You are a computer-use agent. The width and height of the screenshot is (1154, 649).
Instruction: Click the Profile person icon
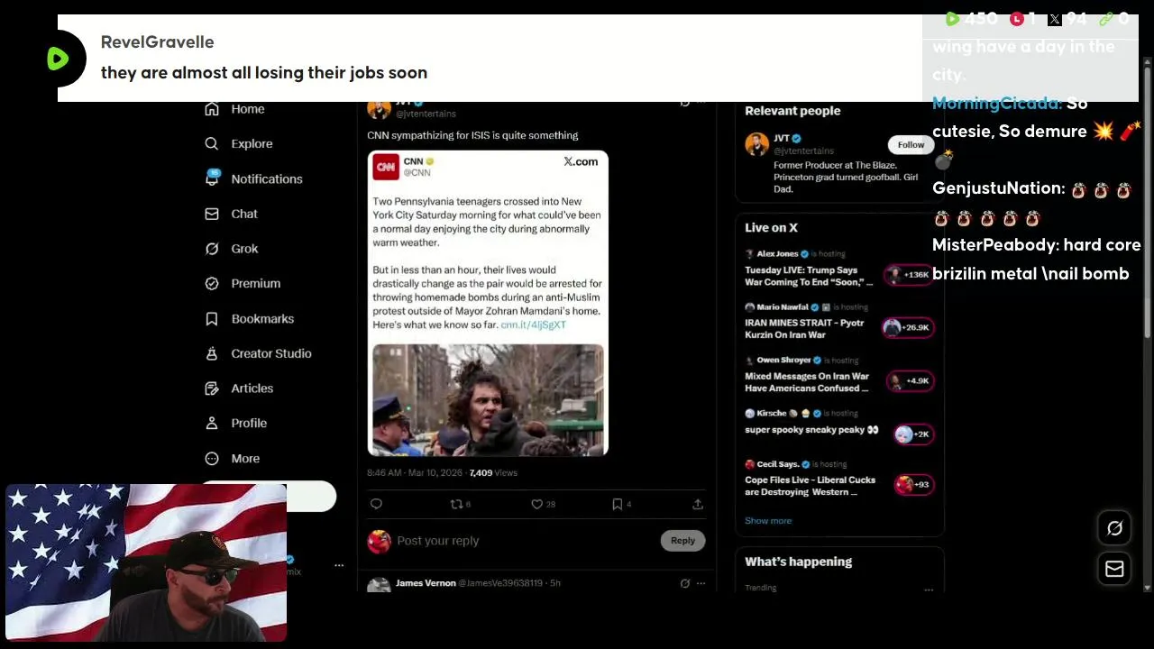click(212, 423)
